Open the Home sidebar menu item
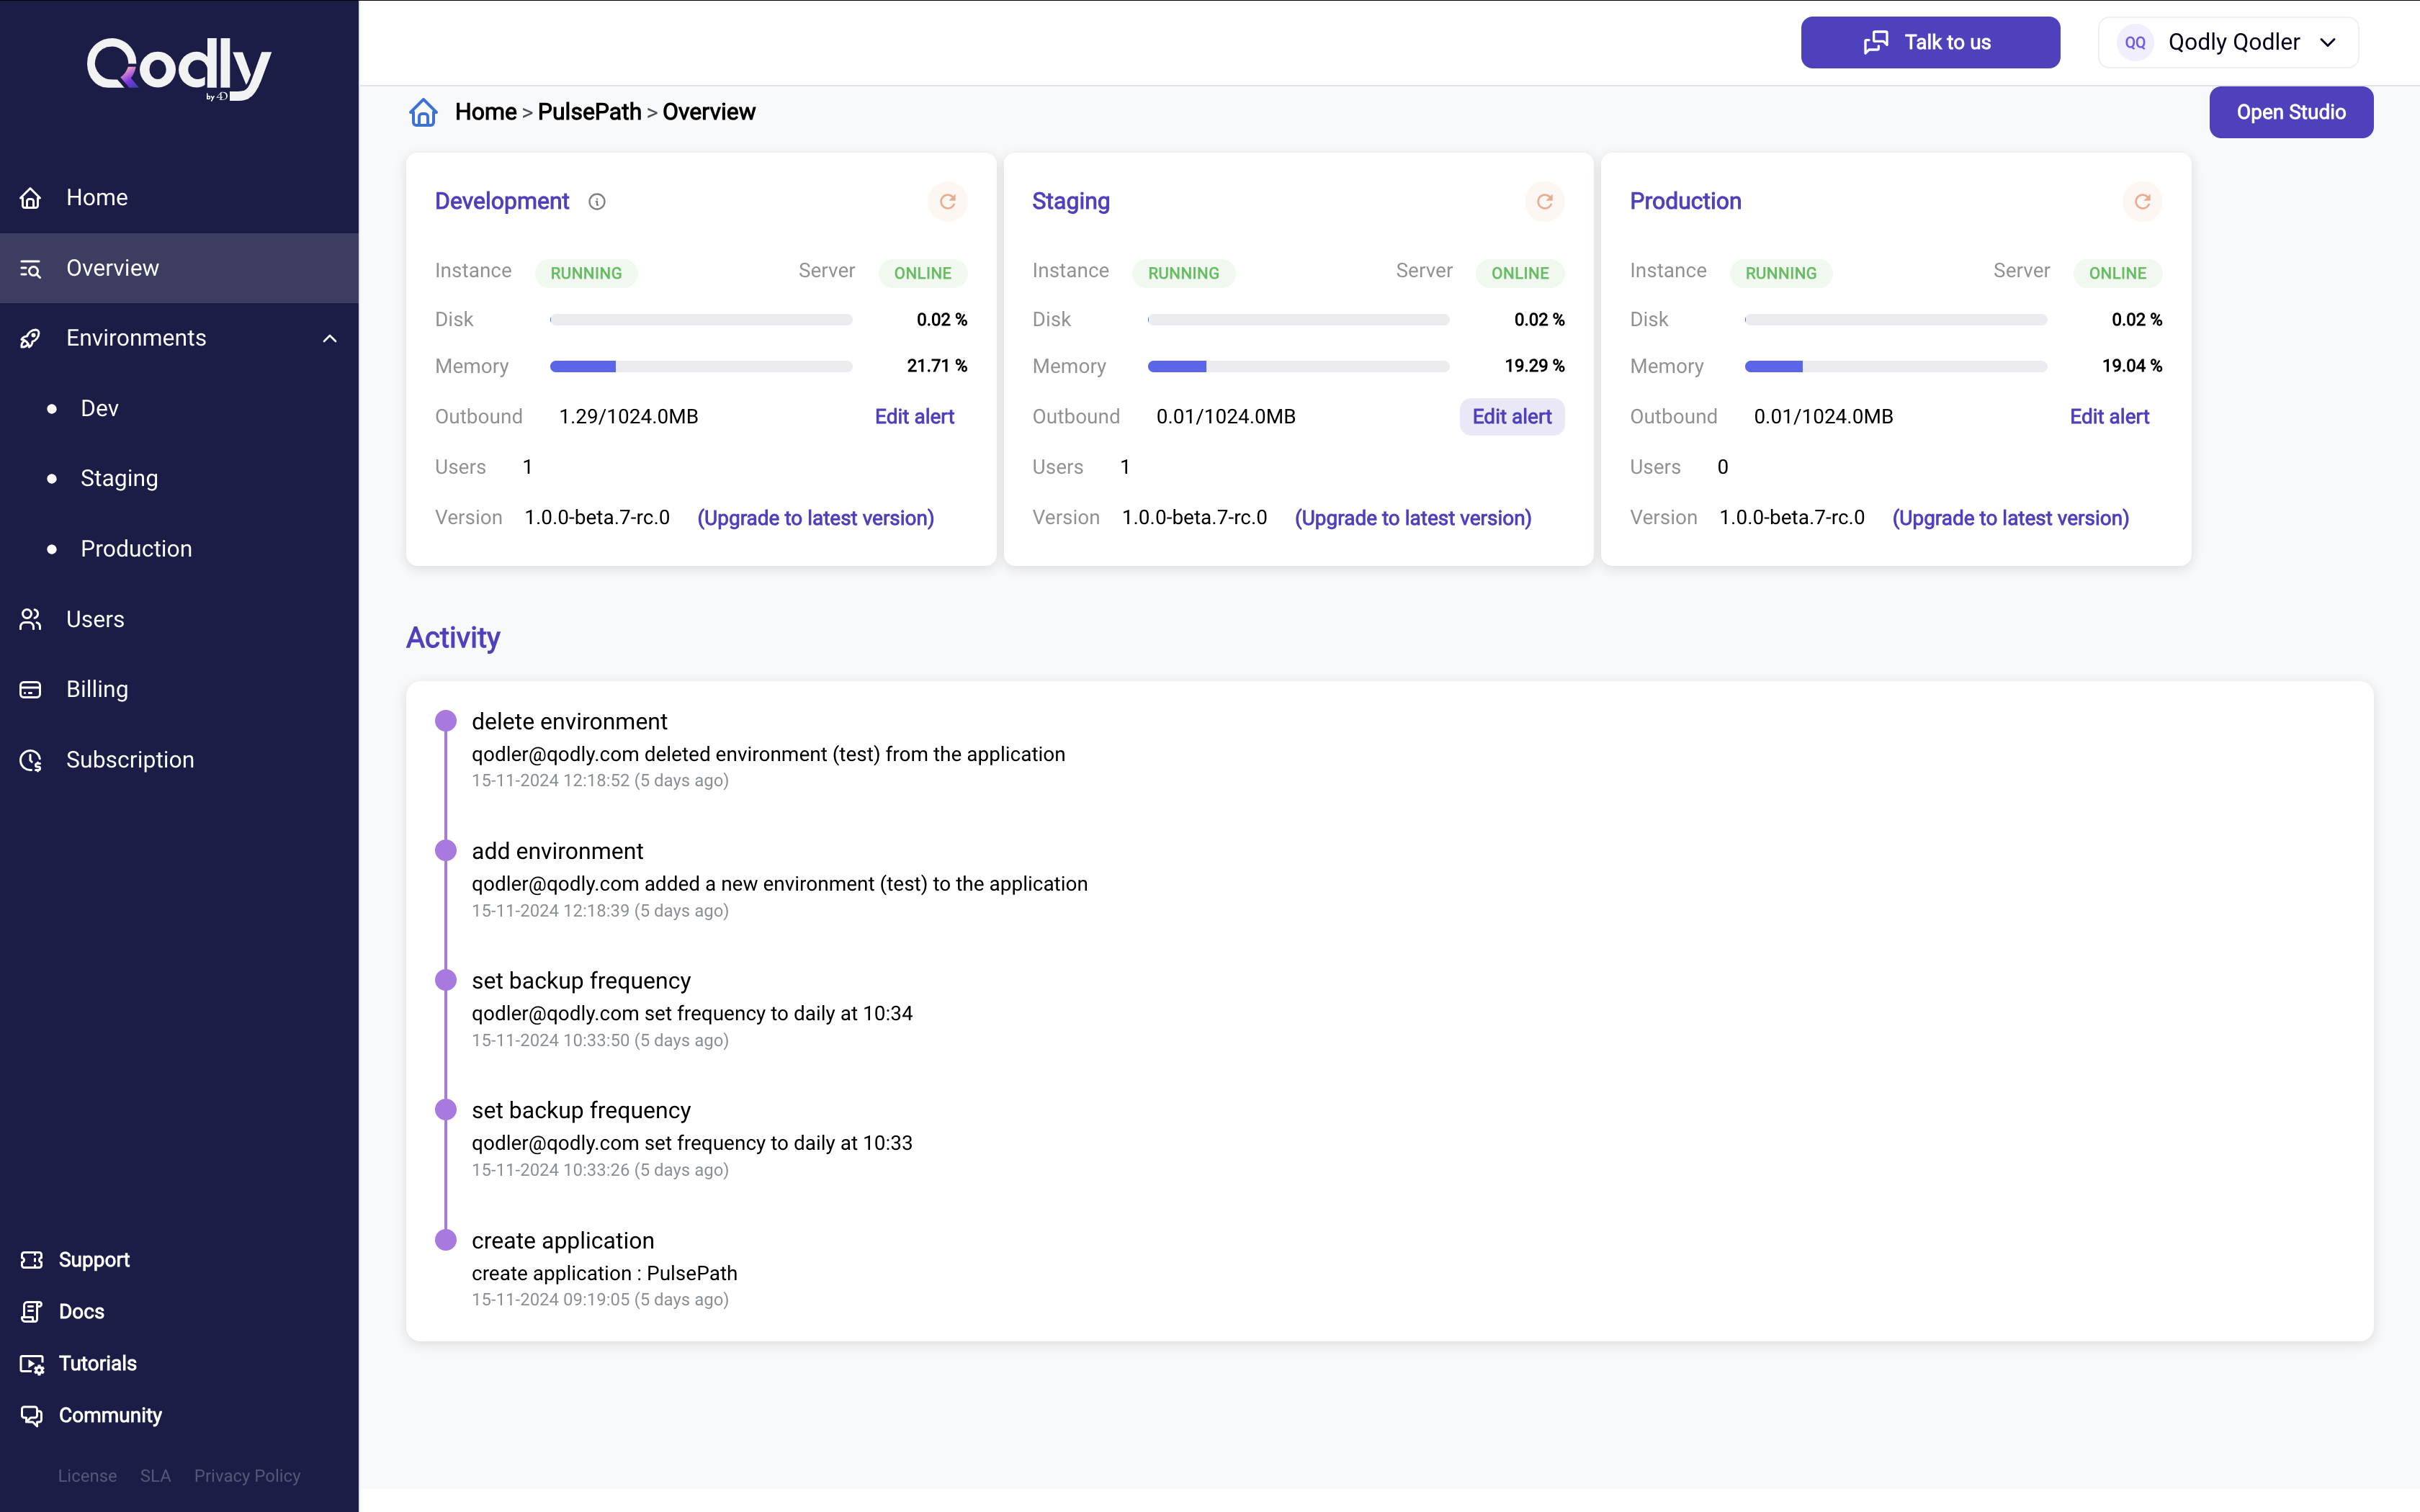The image size is (2420, 1512). tap(179, 198)
